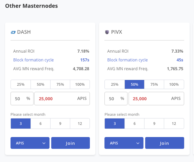Join the DASH masternode
This screenshot has width=194, height=162.
pos(71,143)
